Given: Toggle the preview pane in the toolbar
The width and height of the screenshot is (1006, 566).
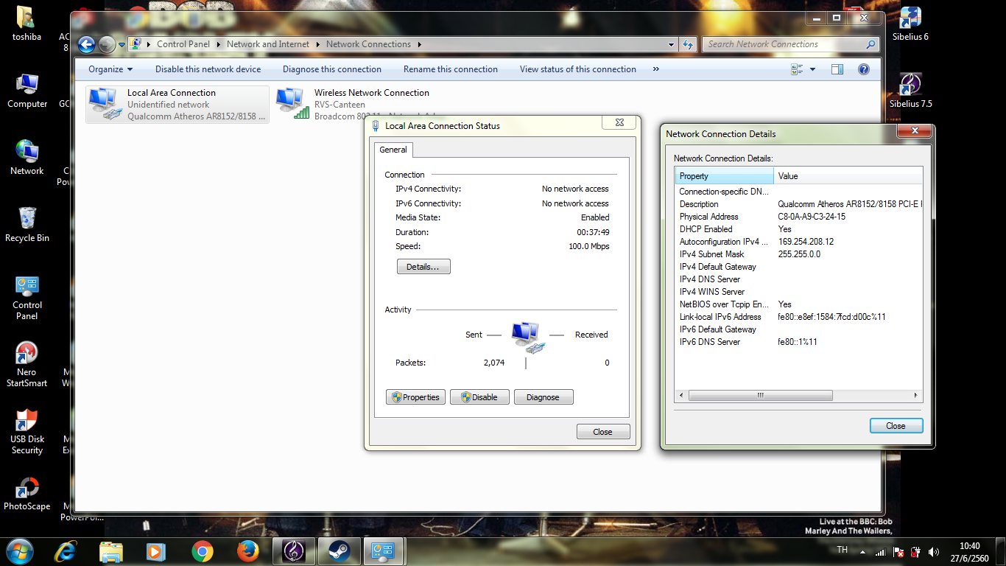Looking at the screenshot, I should [x=837, y=69].
